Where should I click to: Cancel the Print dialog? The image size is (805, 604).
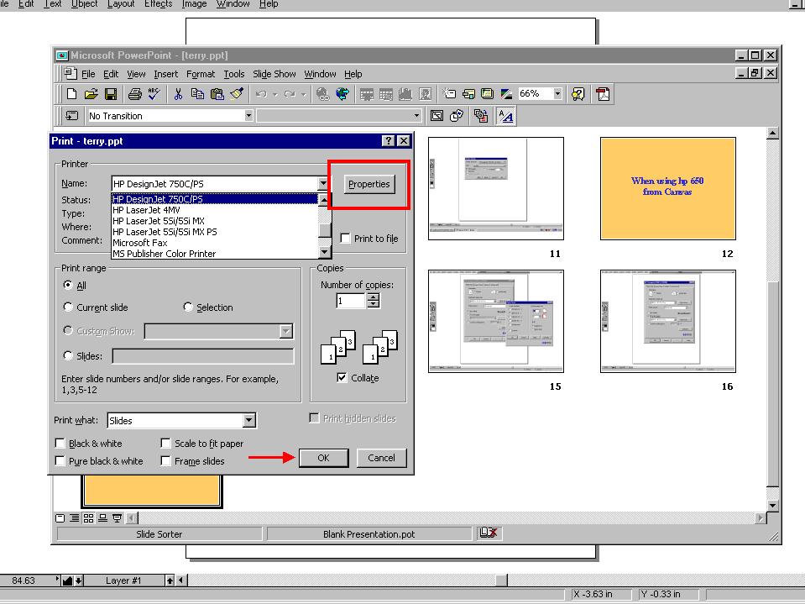(381, 458)
